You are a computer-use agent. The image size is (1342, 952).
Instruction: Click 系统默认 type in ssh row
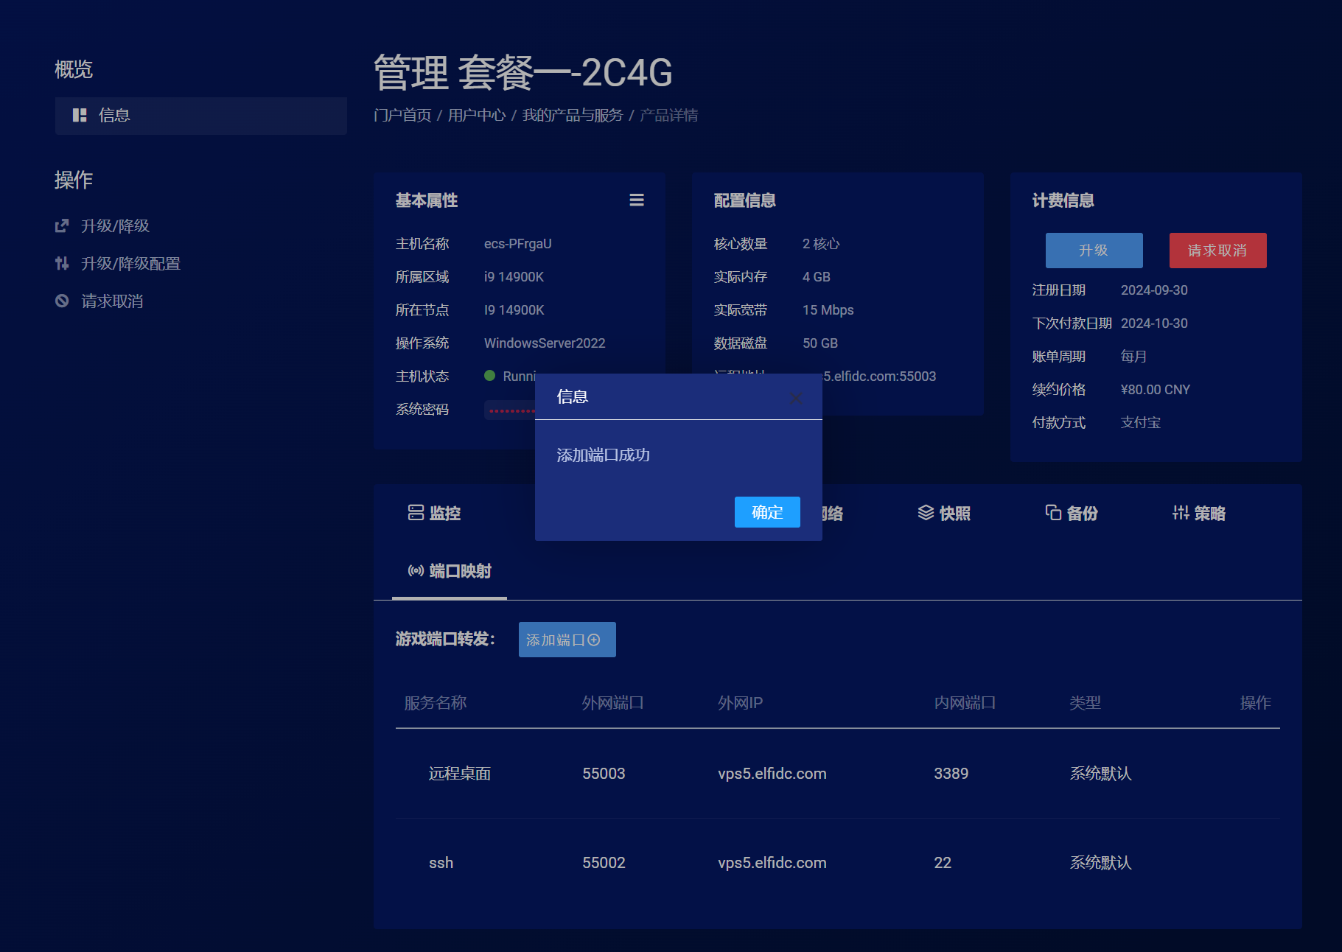[1100, 863]
